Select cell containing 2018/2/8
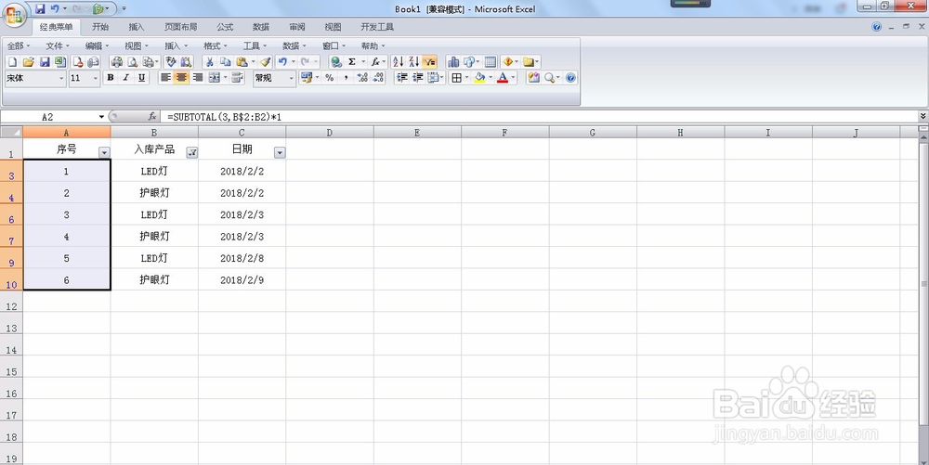Image resolution: width=929 pixels, height=465 pixels. pos(242,258)
